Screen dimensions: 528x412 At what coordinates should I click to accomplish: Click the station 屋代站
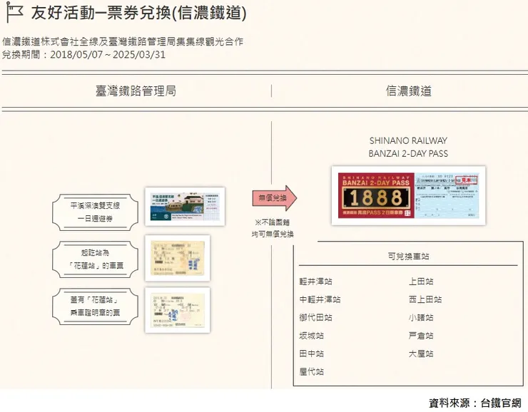(x=312, y=371)
